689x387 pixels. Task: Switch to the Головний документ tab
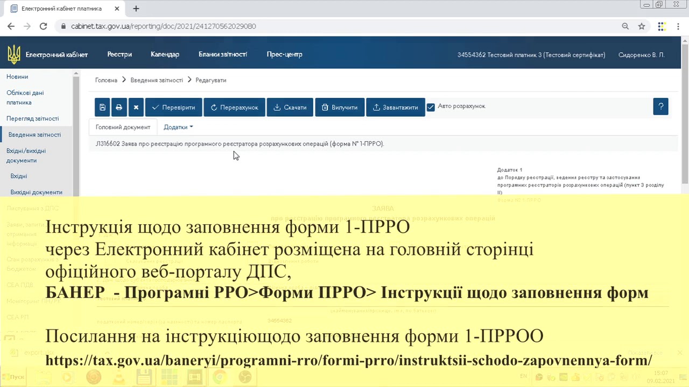coord(123,127)
